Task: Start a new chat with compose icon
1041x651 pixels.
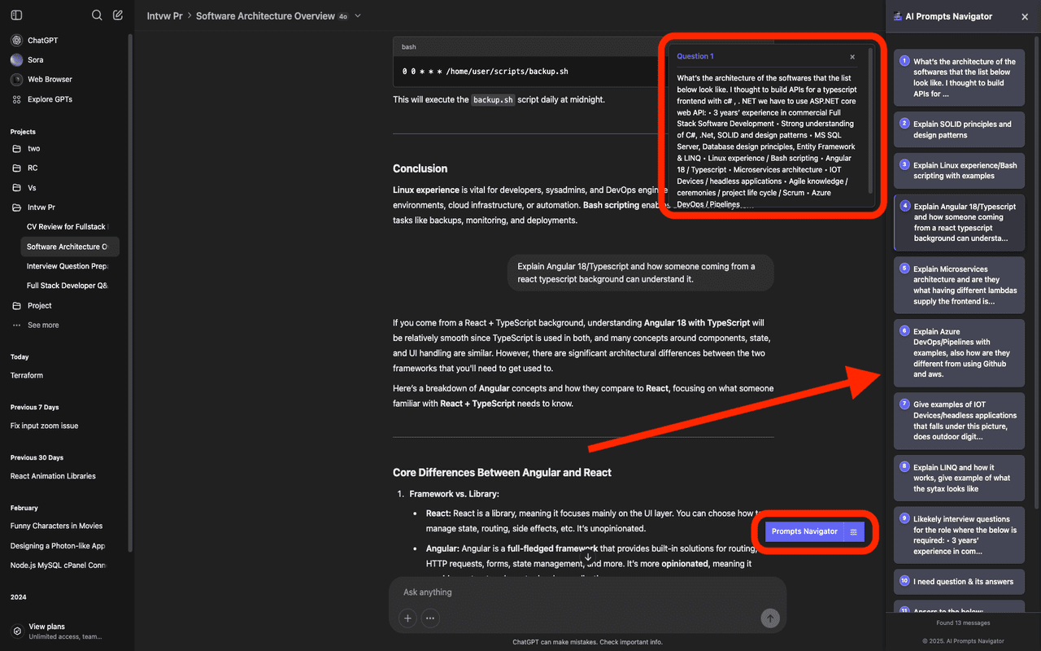Action: [x=118, y=15]
